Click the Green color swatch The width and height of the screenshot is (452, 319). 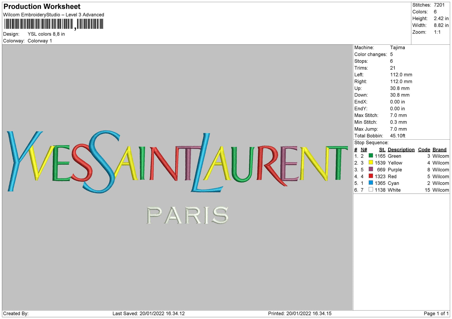point(371,156)
